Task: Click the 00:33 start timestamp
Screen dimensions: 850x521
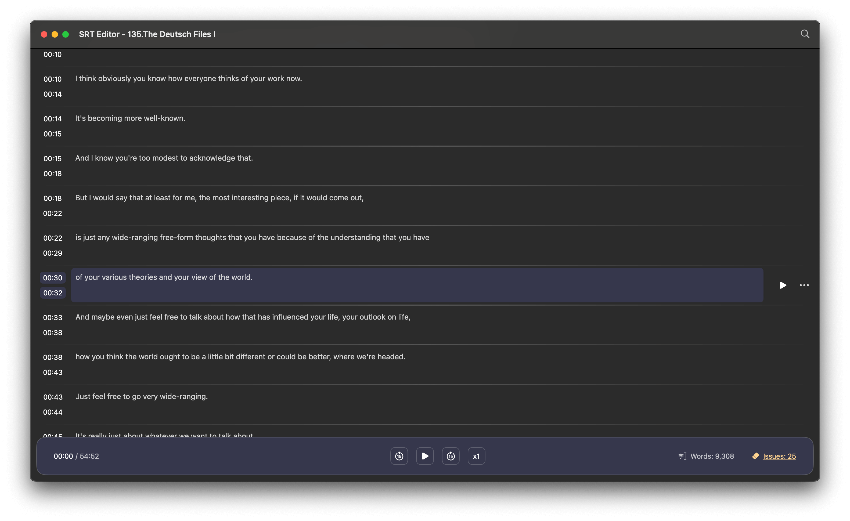Action: point(53,317)
